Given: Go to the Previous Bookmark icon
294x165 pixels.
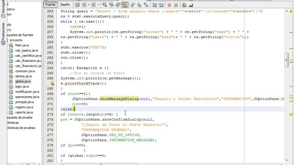Looking at the screenshot, I should click(x=133, y=5).
